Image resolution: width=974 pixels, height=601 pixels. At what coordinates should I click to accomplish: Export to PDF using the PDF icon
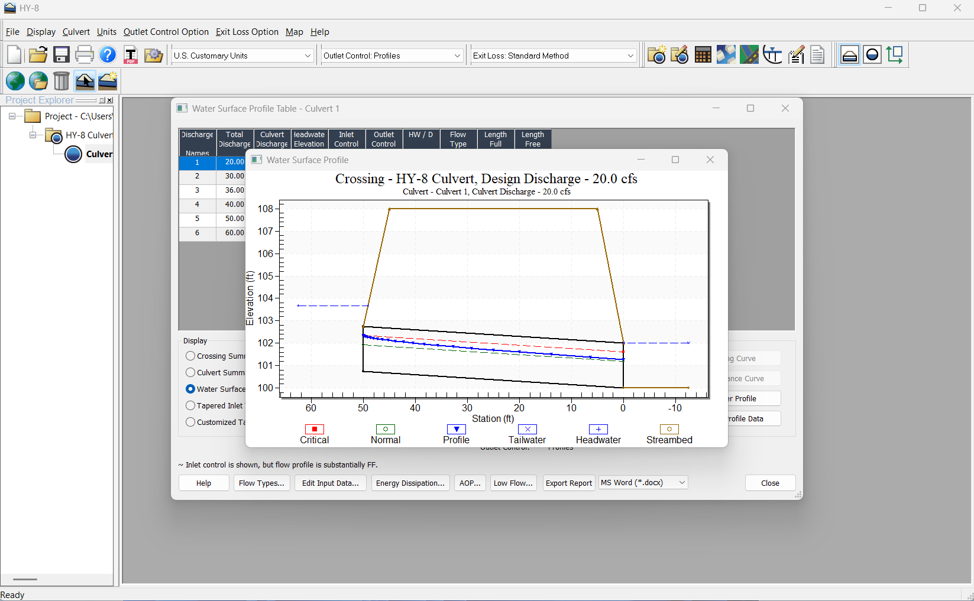tap(131, 55)
